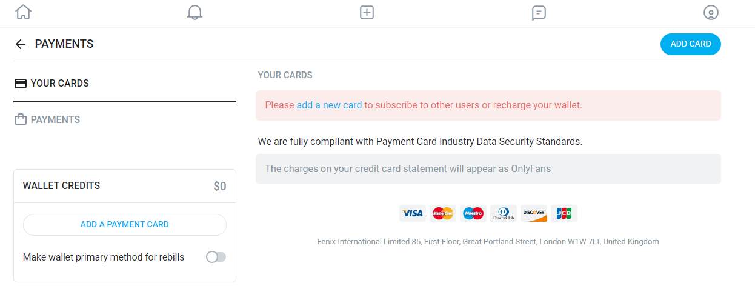755x289 pixels.
Task: Click the blue ADD CARD button
Action: pyautogui.click(x=691, y=44)
